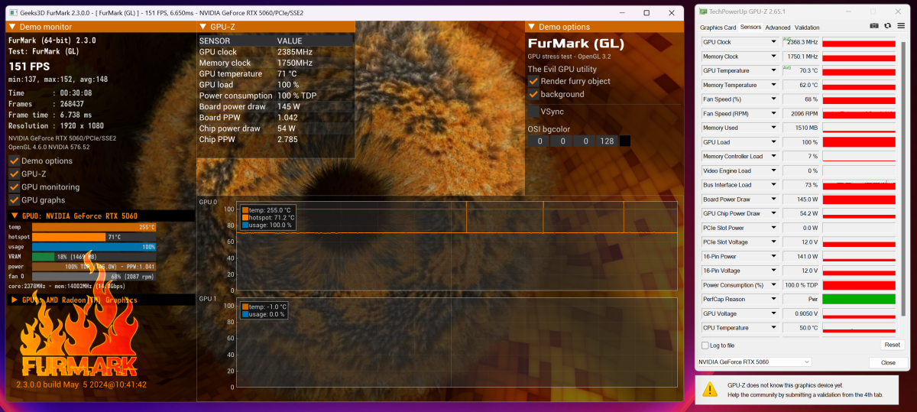The width and height of the screenshot is (917, 412).
Task: Click the 'Board power draw' row in FurMark table
Action: pyautogui.click(x=275, y=106)
